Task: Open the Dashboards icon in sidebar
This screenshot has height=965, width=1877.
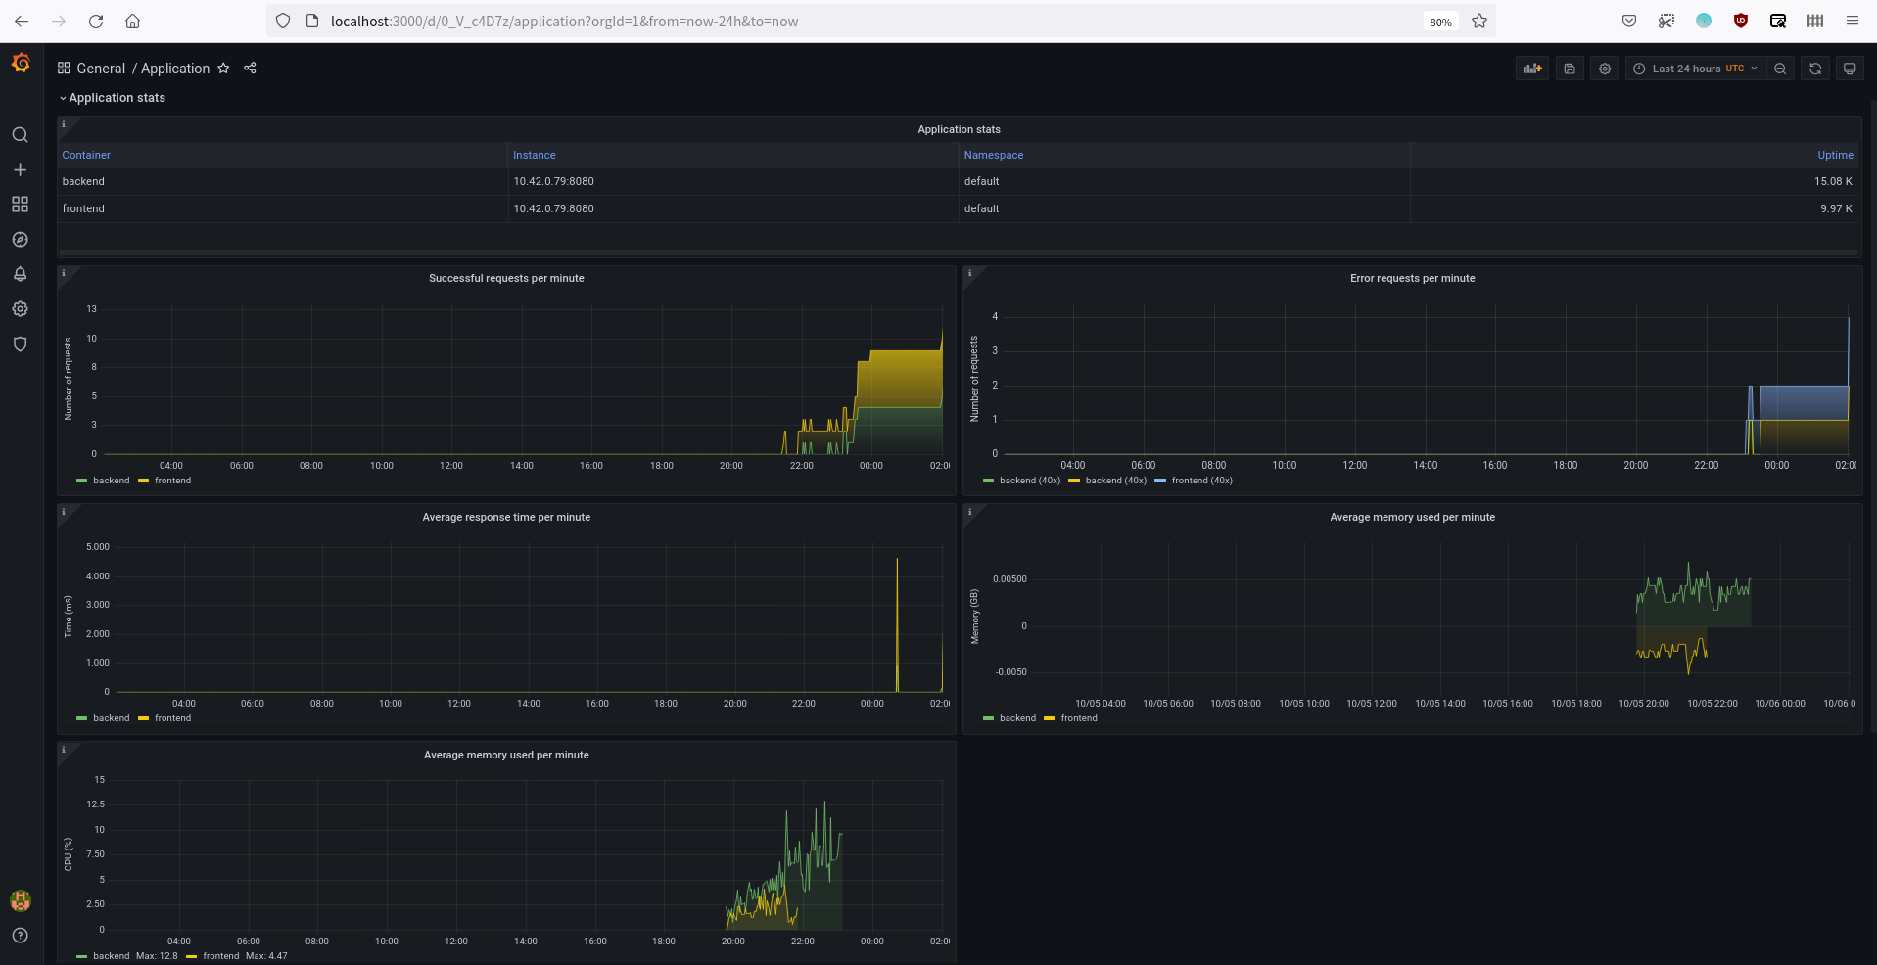Action: (x=20, y=205)
